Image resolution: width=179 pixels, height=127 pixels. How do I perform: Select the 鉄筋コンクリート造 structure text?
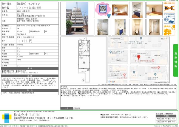(25, 26)
